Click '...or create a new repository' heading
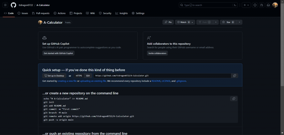 pyautogui.click(x=80, y=93)
